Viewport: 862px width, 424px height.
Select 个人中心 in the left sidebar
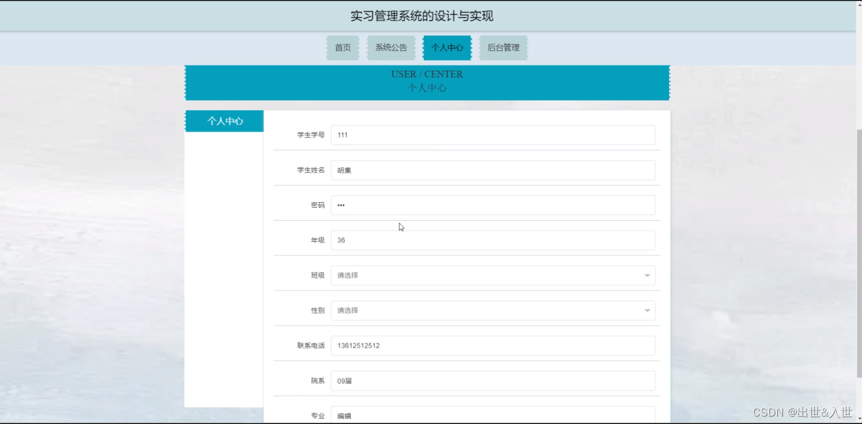(x=225, y=121)
